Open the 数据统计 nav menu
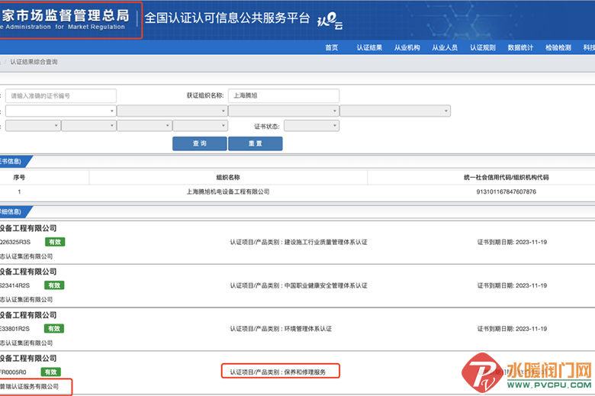This screenshot has width=595, height=396. [520, 47]
